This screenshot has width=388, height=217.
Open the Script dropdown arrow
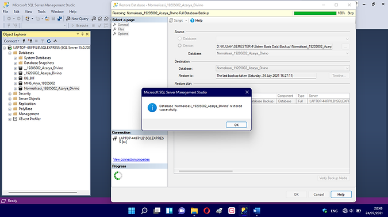click(186, 21)
